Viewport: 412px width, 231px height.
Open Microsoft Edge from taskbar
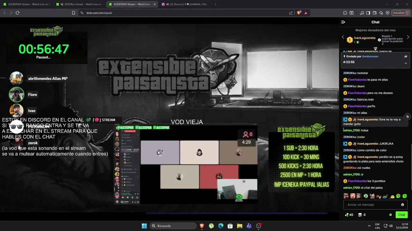pyautogui.click(x=221, y=226)
